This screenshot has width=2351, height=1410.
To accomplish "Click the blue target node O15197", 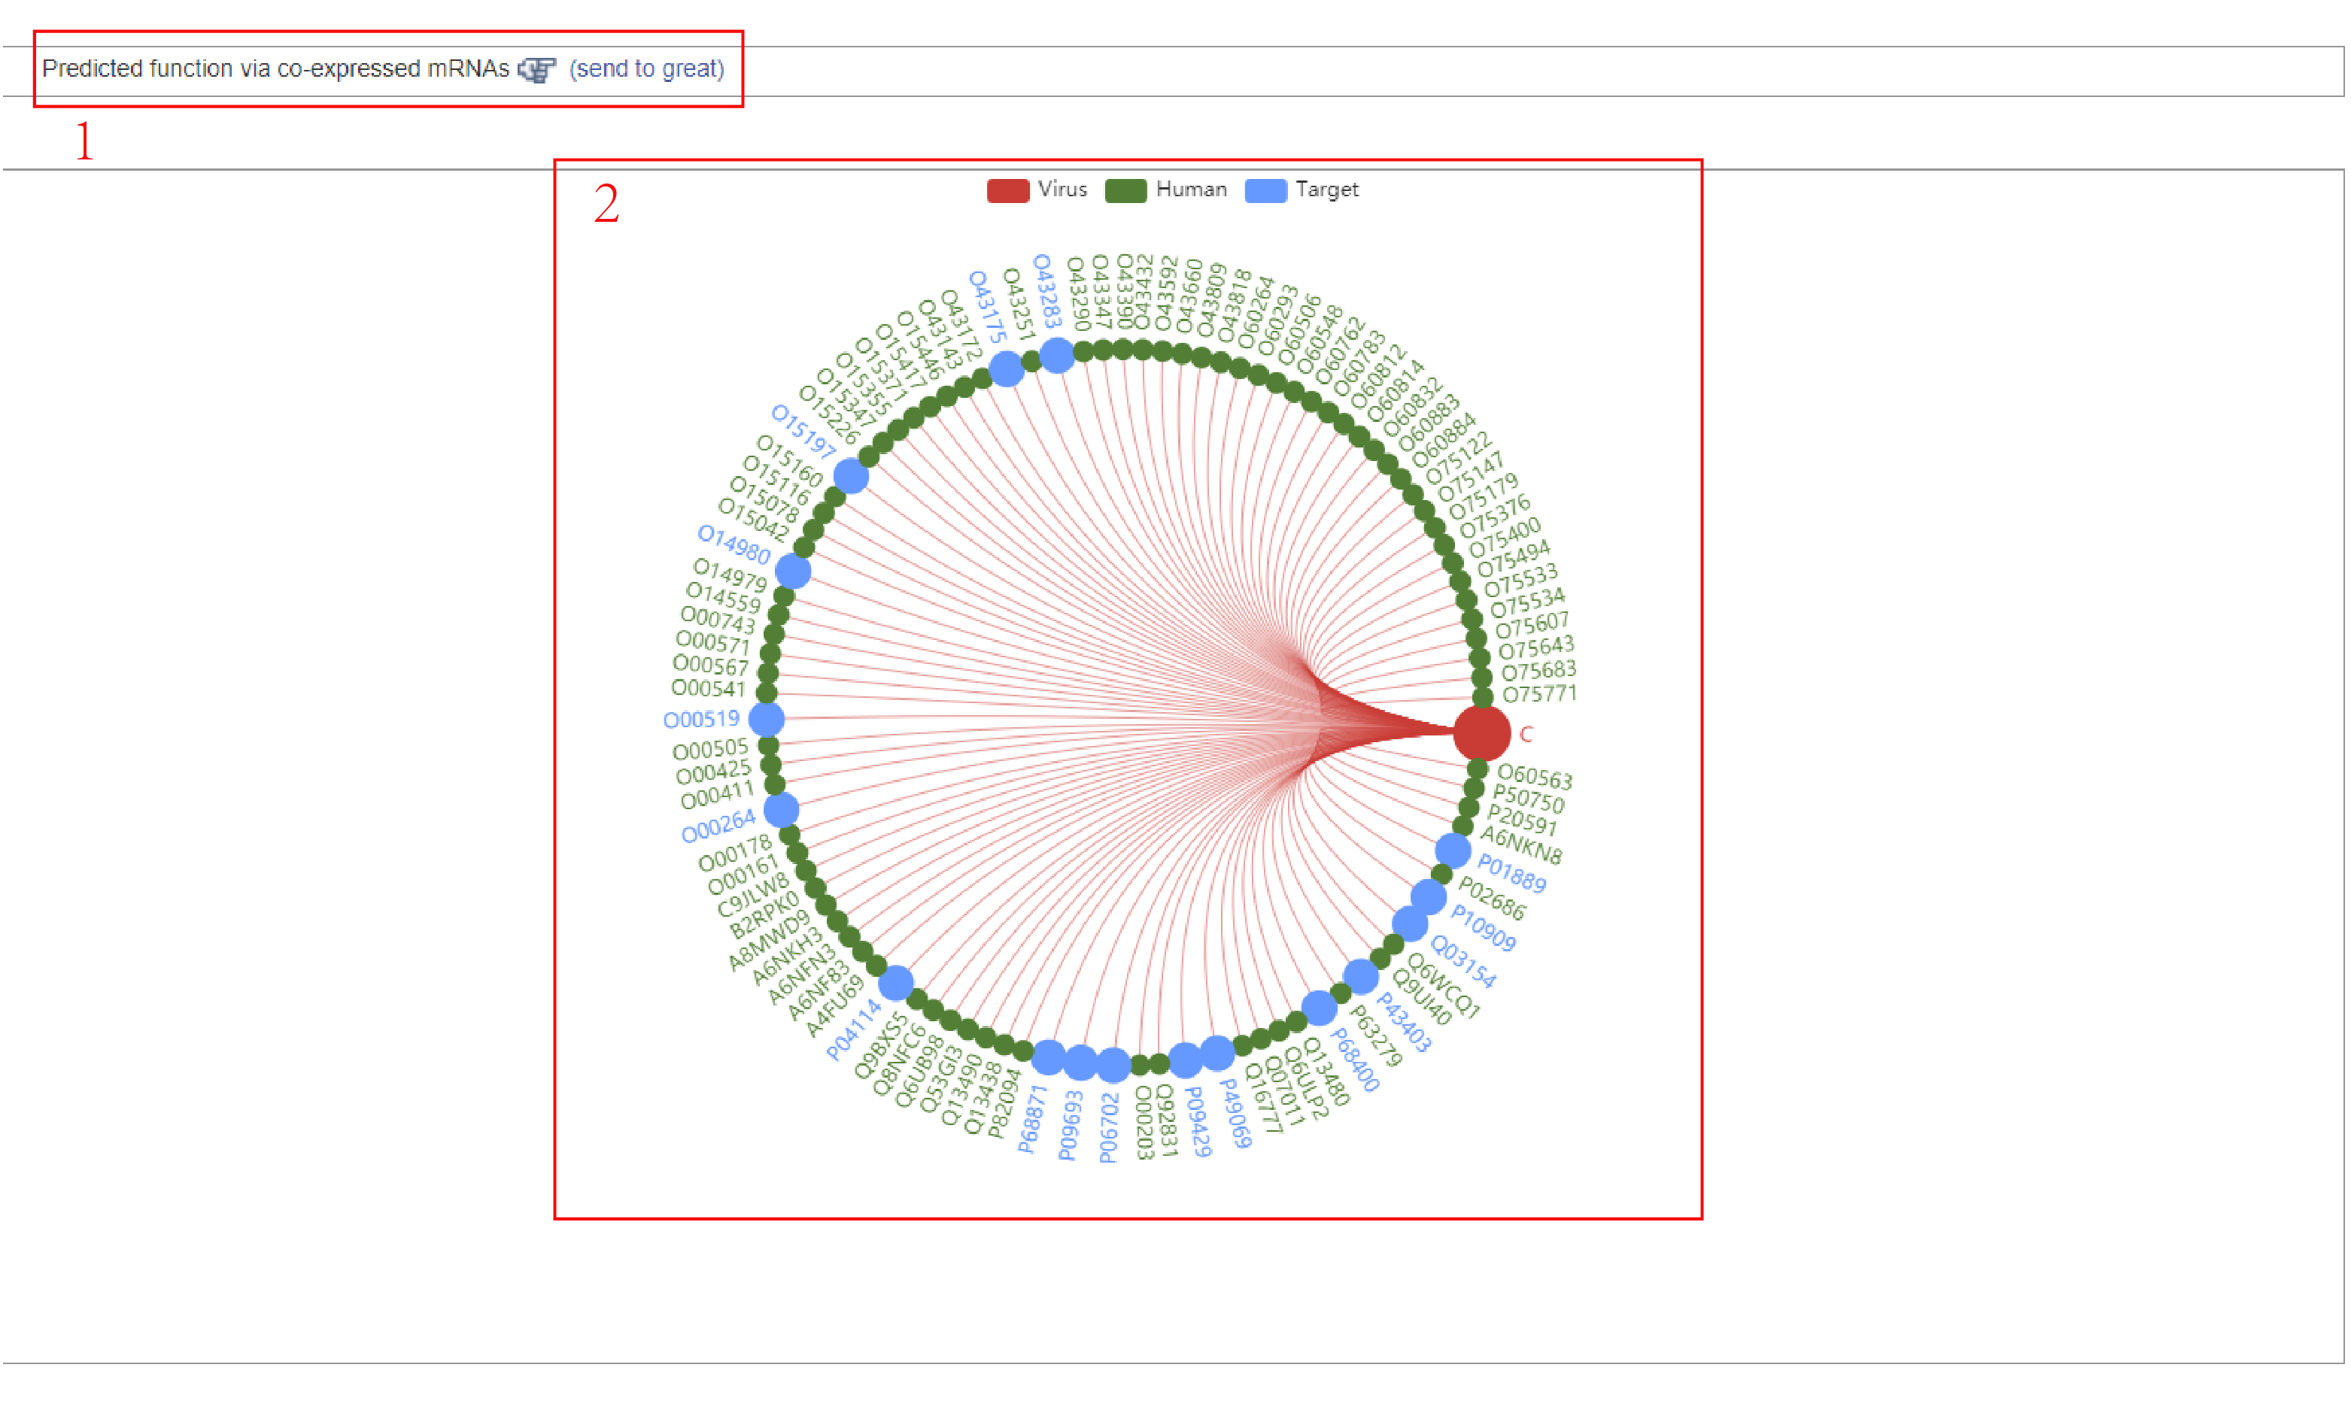I will pyautogui.click(x=851, y=475).
